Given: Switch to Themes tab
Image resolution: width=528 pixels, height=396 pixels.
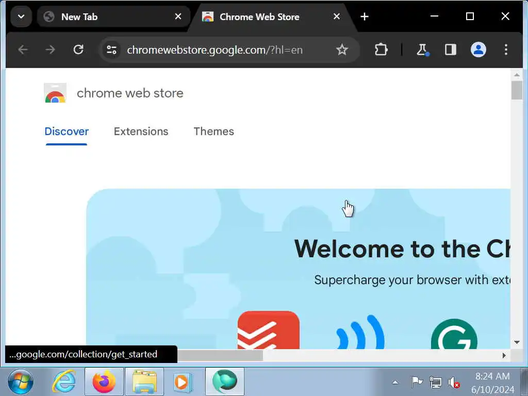Looking at the screenshot, I should click(213, 131).
